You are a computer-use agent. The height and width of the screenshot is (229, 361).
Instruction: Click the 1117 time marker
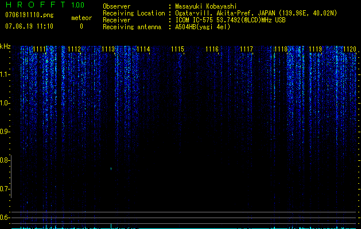coord(246,49)
